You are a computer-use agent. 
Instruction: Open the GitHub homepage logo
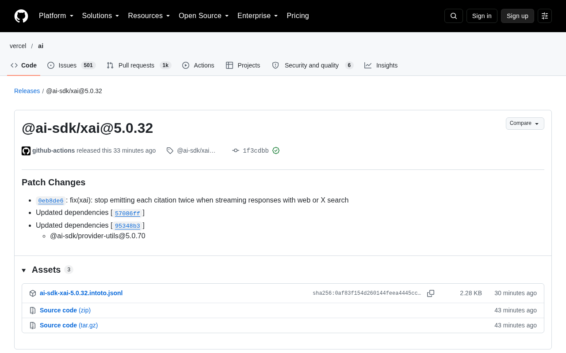coord(21,16)
